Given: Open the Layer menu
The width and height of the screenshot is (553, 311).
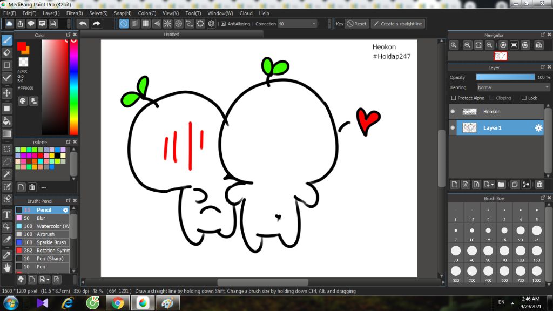Looking at the screenshot, I should pyautogui.click(x=51, y=13).
